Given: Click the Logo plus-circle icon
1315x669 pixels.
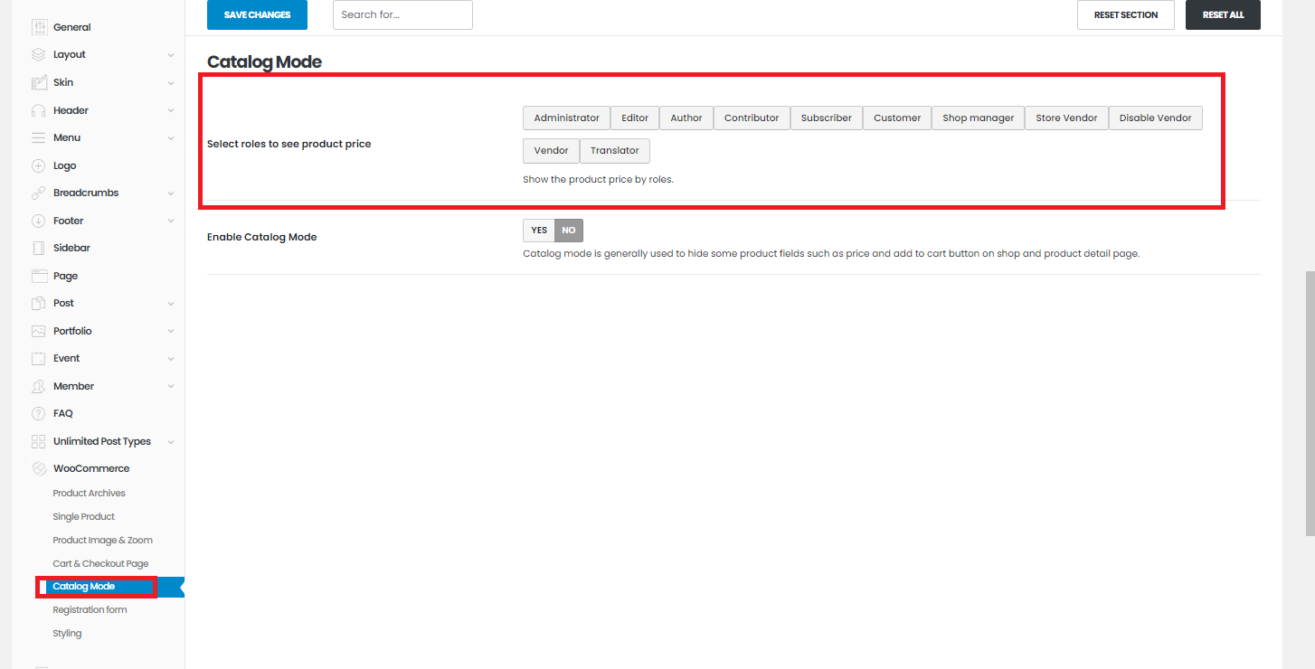Looking at the screenshot, I should (x=39, y=165).
